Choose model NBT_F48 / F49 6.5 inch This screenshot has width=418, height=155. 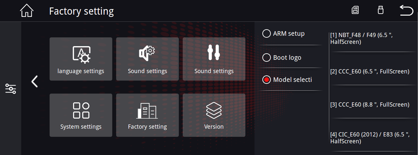point(374,38)
